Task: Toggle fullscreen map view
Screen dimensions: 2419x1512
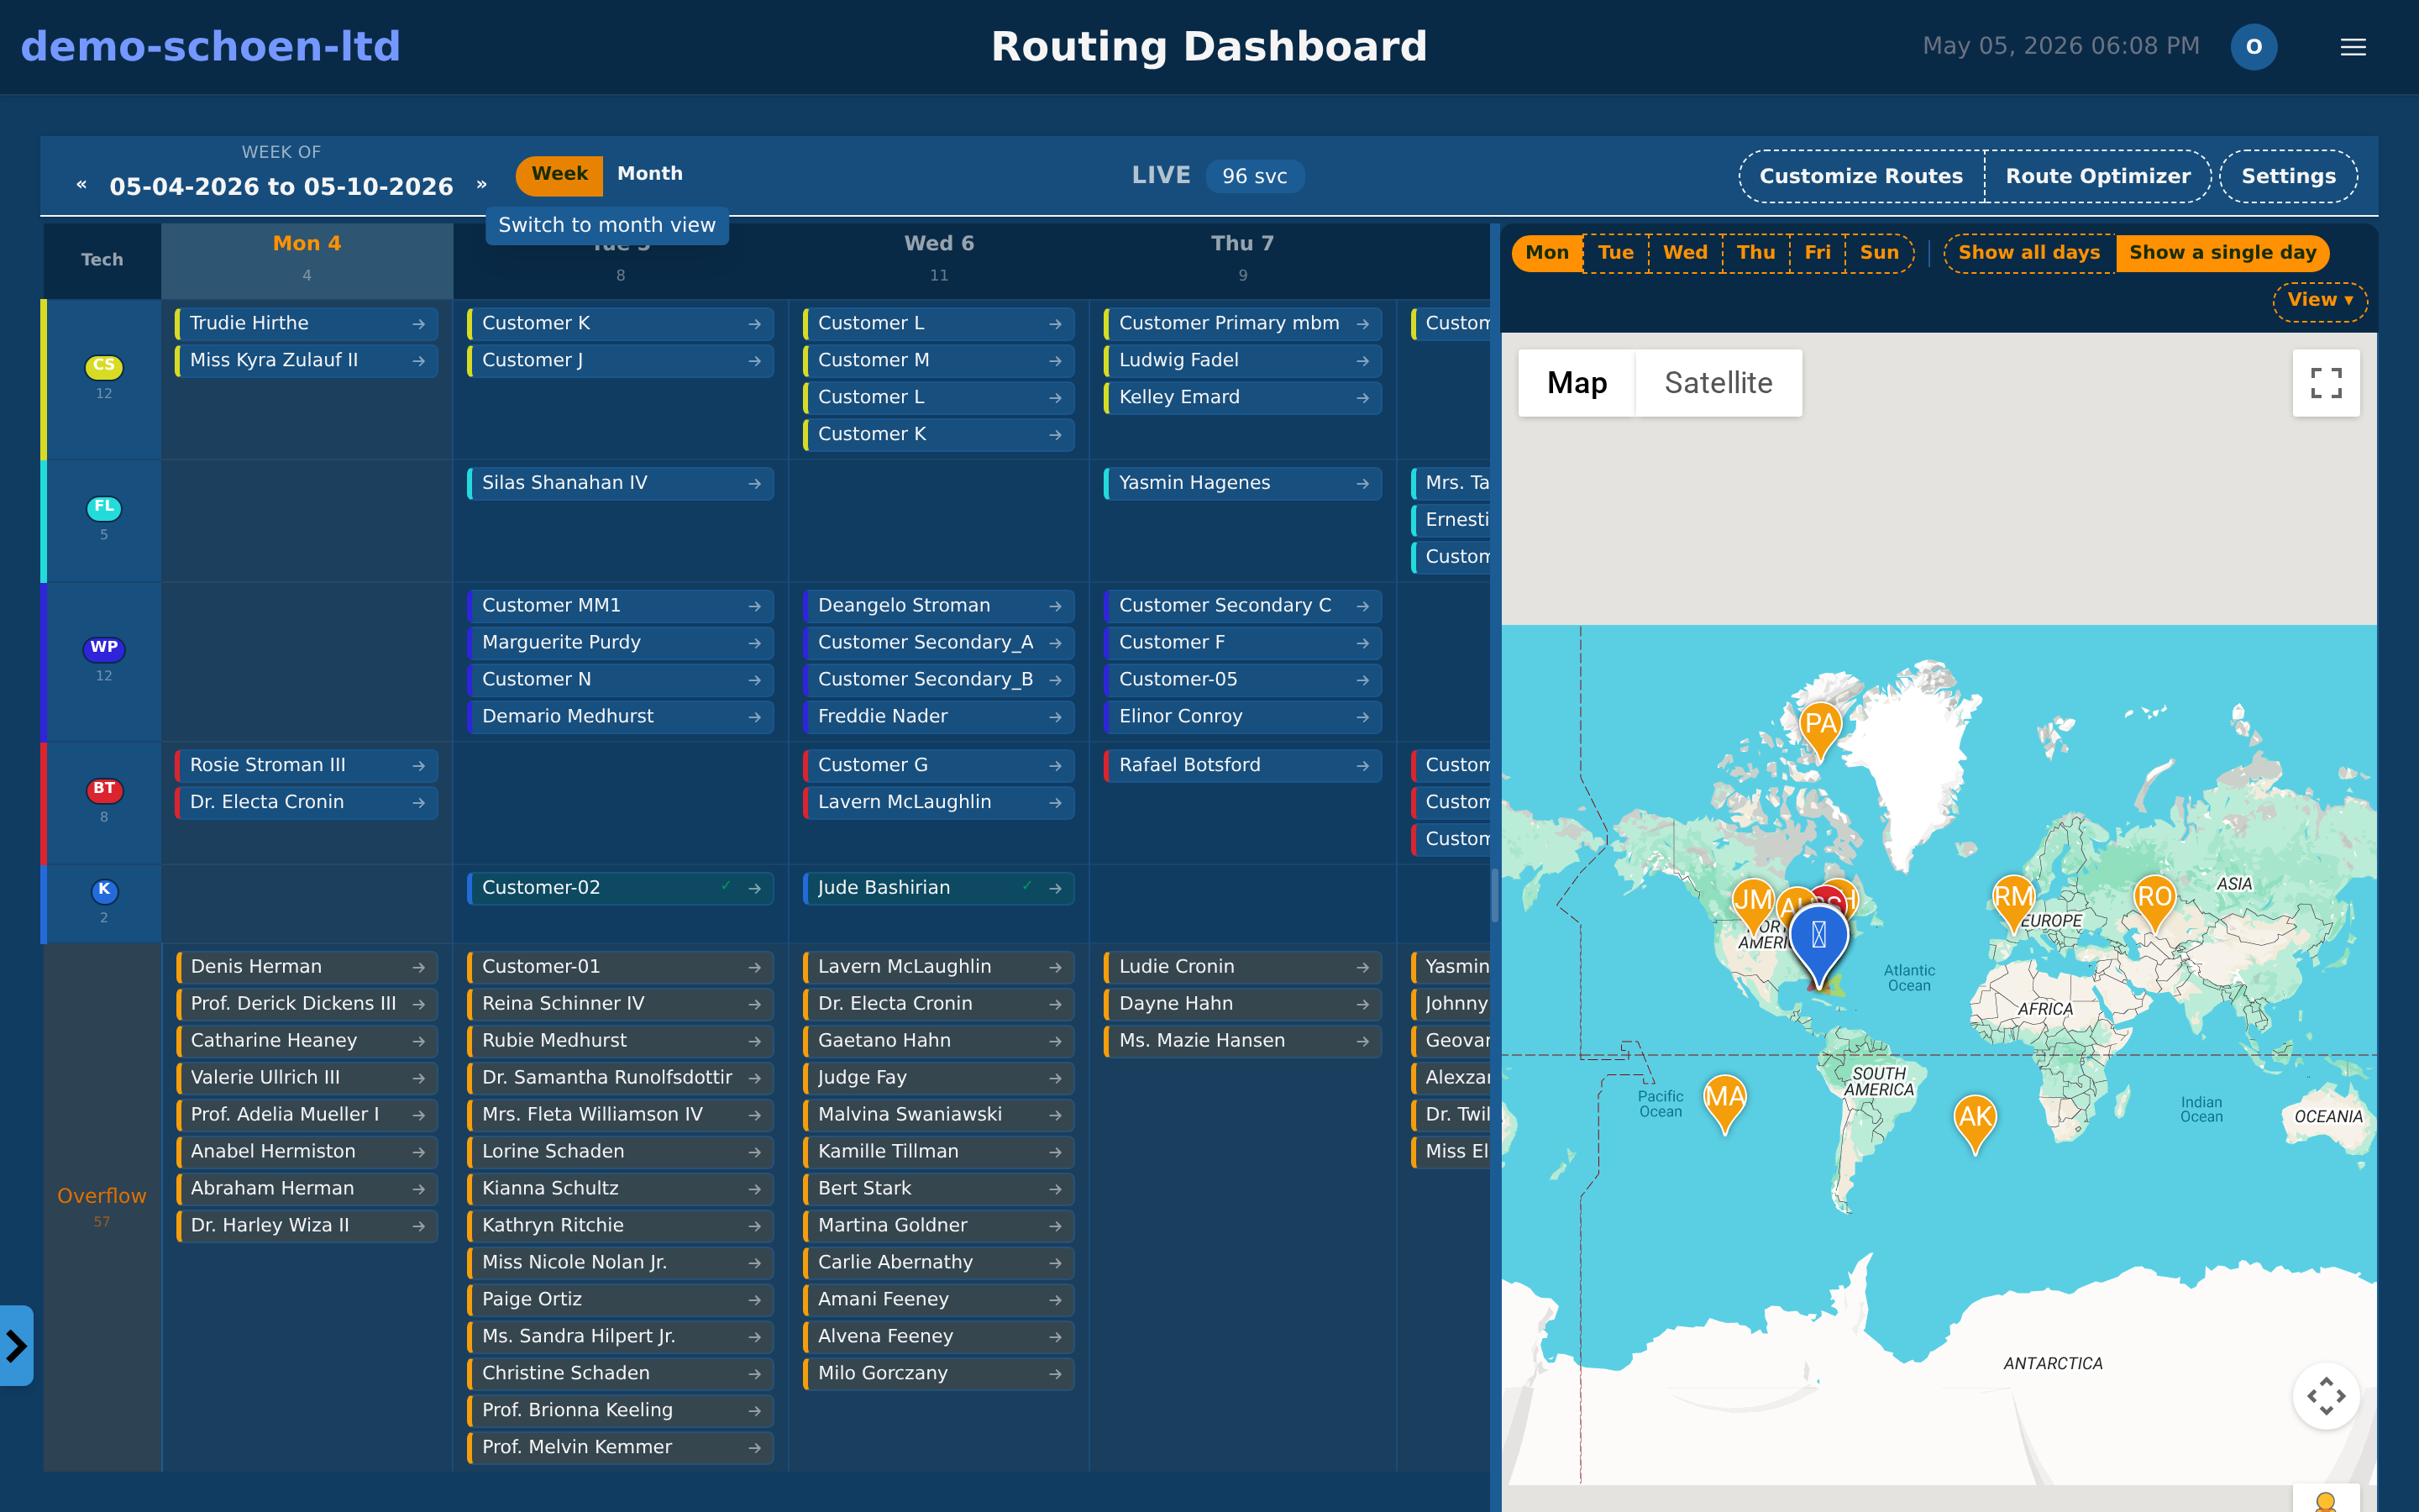Action: (2326, 382)
